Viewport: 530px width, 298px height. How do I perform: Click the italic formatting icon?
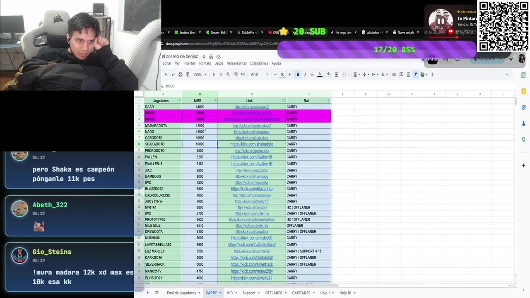[x=305, y=74]
